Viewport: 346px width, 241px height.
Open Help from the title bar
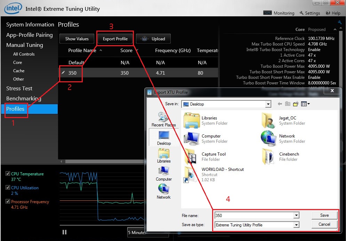click(x=328, y=13)
